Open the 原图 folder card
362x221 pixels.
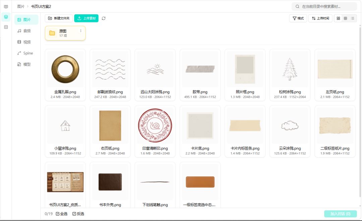coord(65,33)
